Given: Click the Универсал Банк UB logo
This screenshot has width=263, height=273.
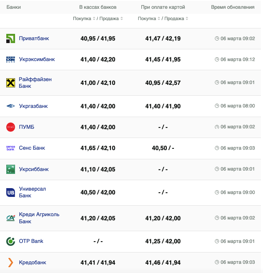Looking at the screenshot, I should coord(10,192).
